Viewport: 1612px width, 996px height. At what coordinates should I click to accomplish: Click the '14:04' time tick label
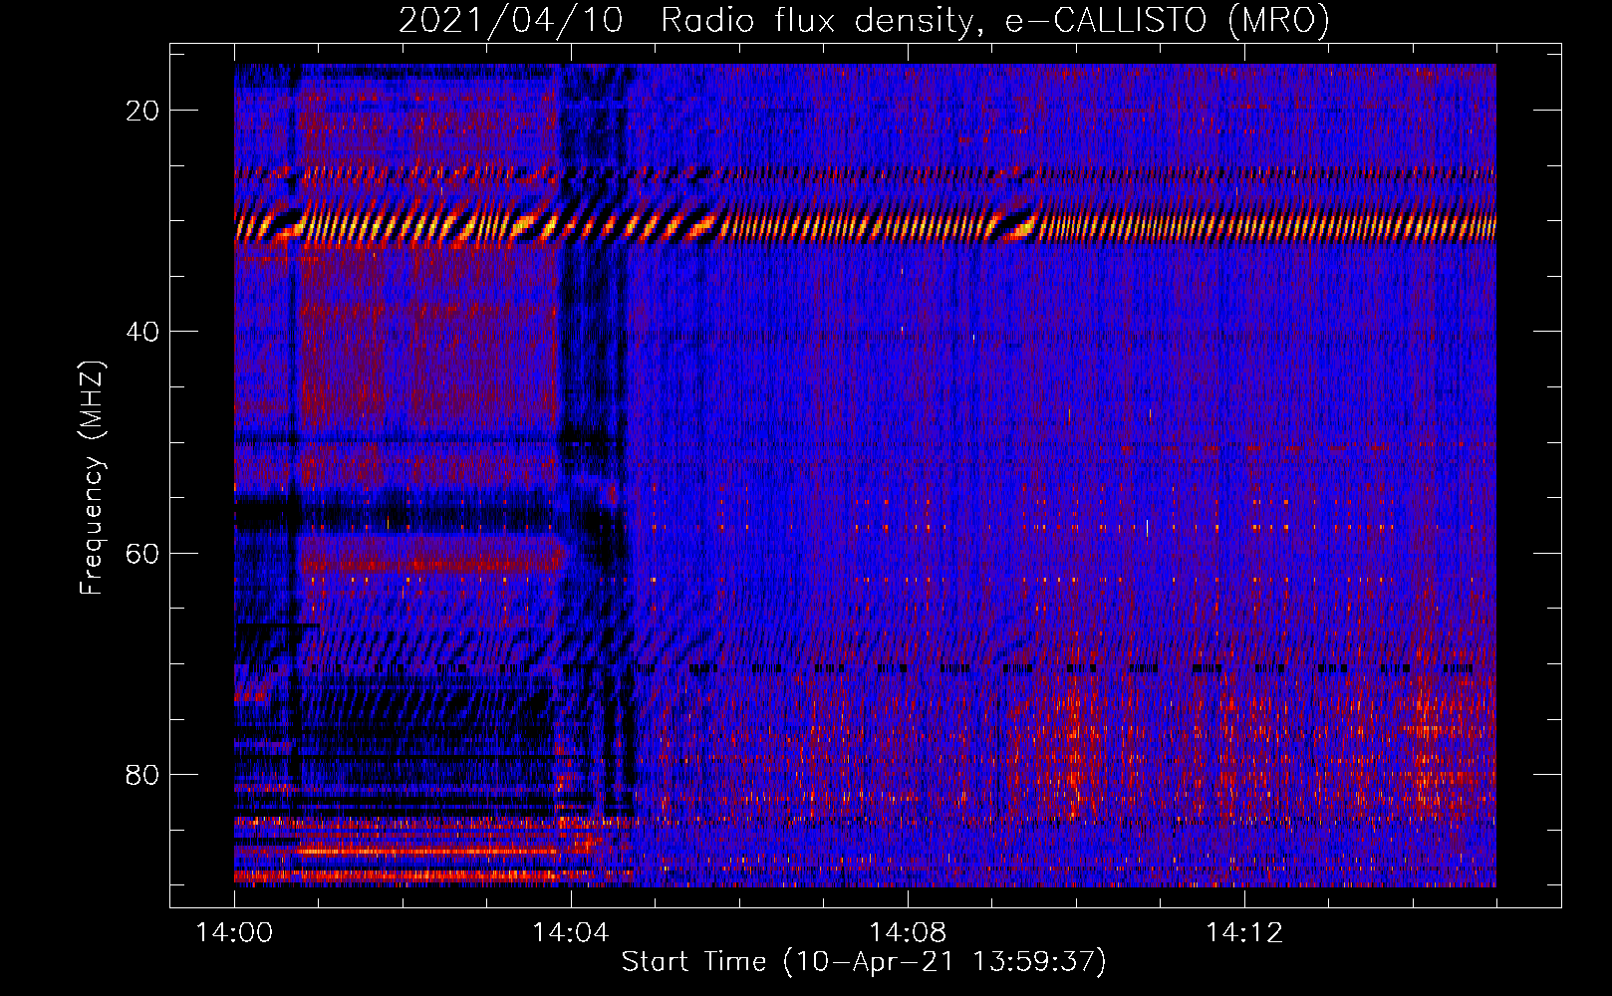click(571, 933)
